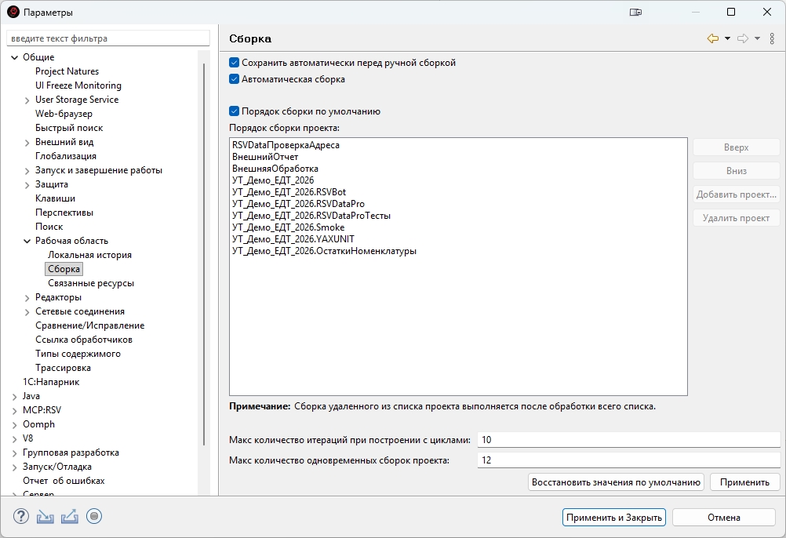Select 'ВнешнийОтчет' in the build order list
The height and width of the screenshot is (538, 786).
[265, 157]
